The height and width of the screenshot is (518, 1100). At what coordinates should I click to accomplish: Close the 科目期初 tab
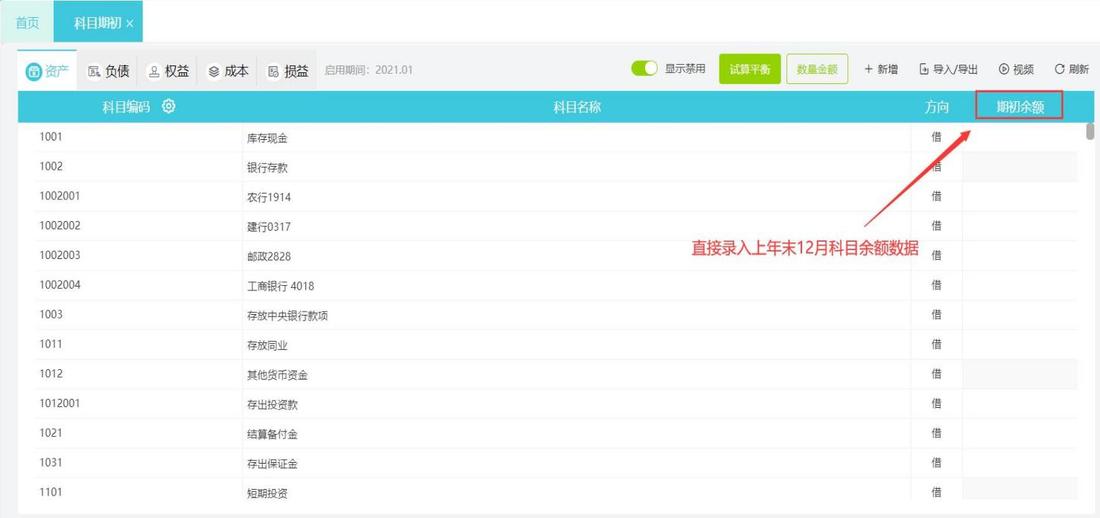click(x=130, y=24)
